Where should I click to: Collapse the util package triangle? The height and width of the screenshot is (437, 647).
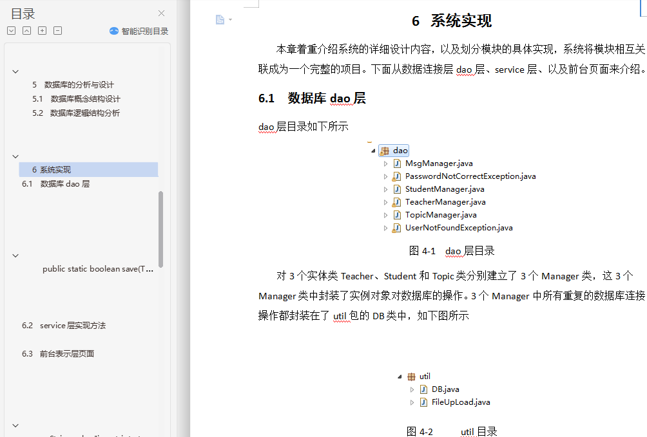click(400, 377)
